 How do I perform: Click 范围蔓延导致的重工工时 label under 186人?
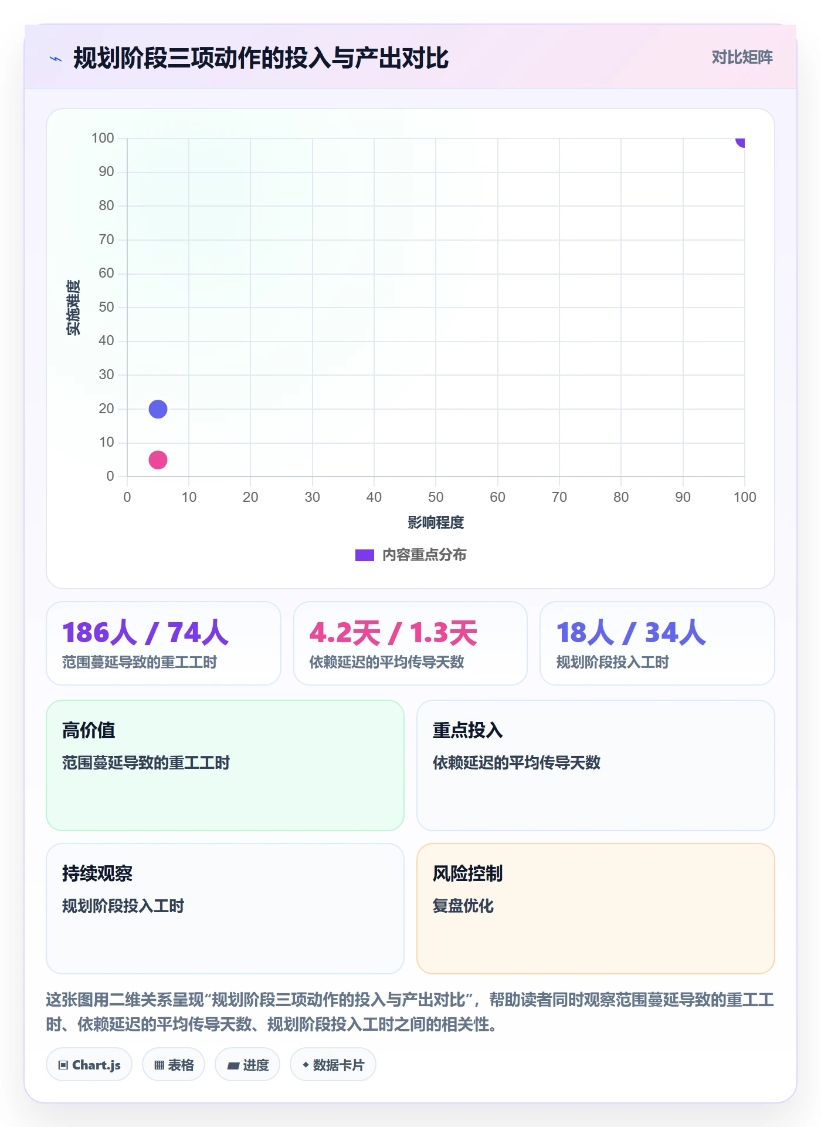[140, 662]
